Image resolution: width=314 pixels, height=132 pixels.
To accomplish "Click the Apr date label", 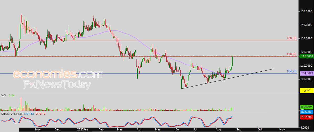I will (x=139, y=130).
